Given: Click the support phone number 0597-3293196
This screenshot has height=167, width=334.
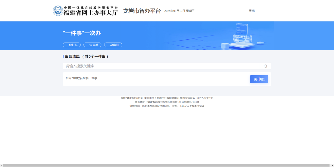Looking at the screenshot, I should pos(205,98).
